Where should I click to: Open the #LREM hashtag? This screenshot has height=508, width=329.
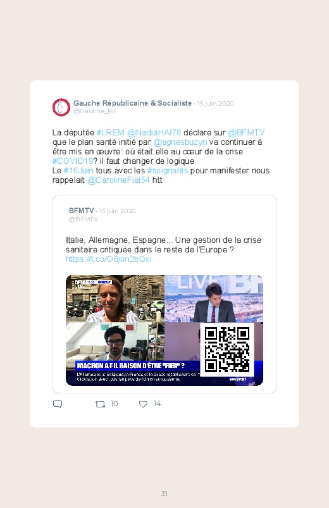coord(111,132)
